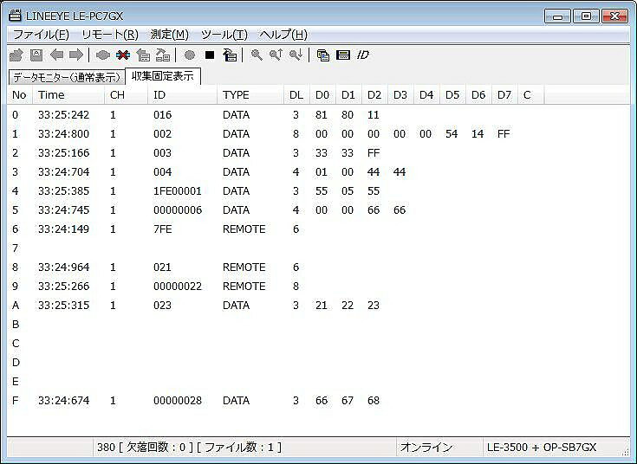This screenshot has width=637, height=464.
Task: Click time value 33:25:166
Action: pos(63,153)
